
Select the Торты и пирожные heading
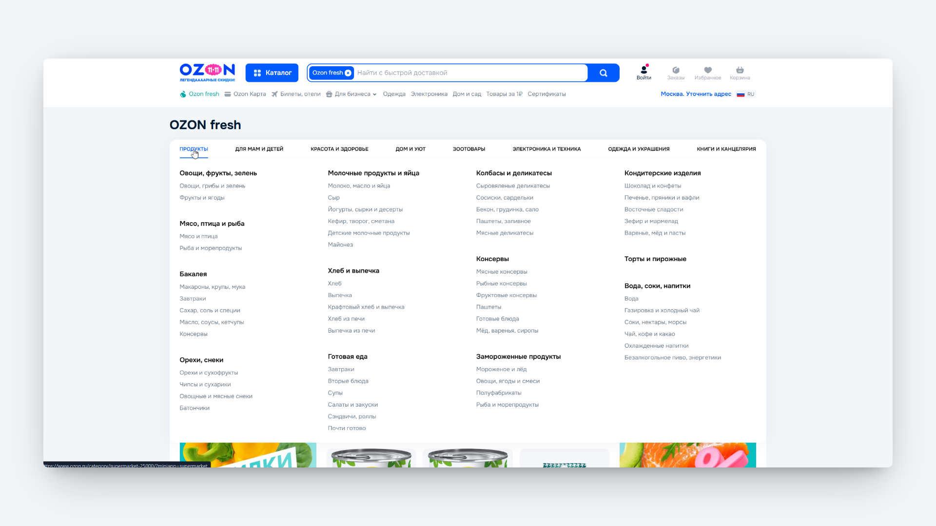tap(655, 259)
